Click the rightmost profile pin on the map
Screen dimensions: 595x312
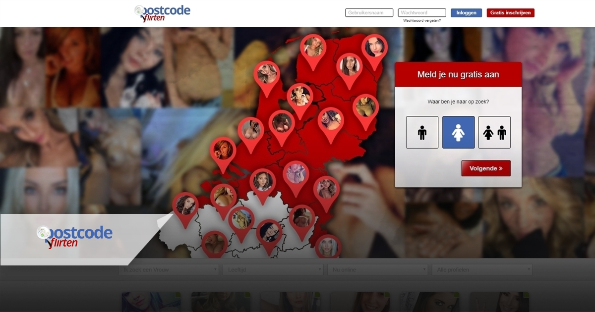374,48
